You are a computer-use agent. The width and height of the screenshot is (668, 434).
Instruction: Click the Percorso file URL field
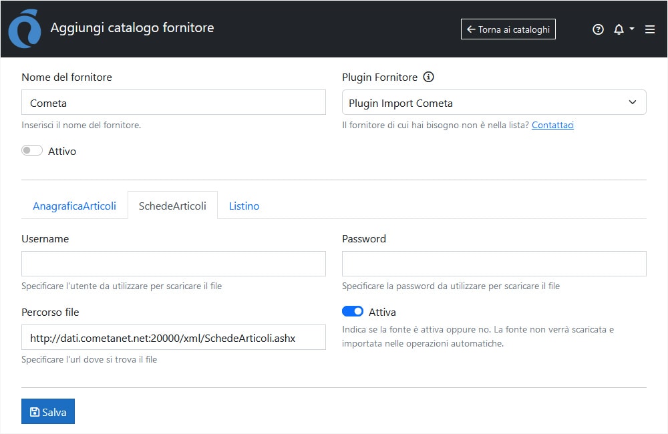click(x=173, y=338)
